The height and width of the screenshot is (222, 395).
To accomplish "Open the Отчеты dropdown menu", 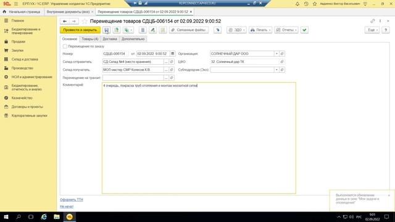I will 286,30.
